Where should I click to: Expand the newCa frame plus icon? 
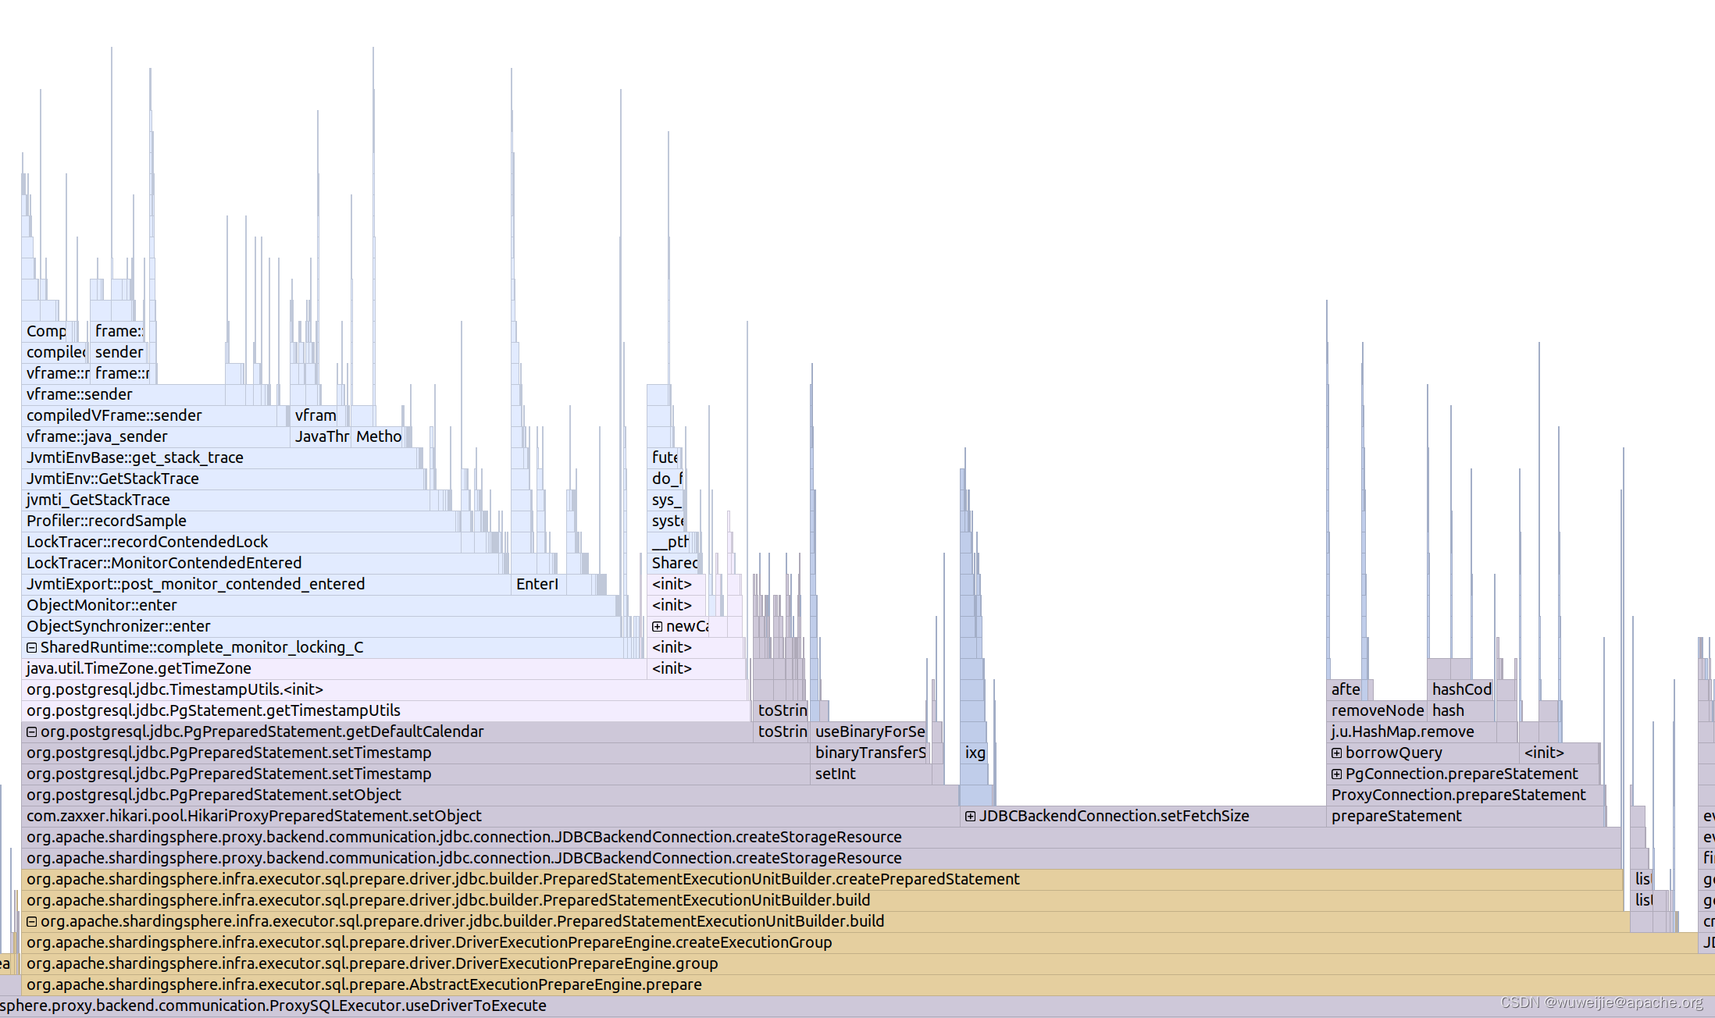pos(658,627)
